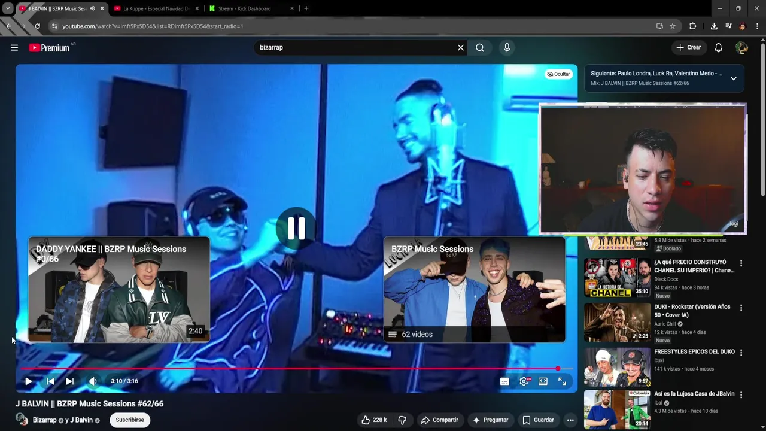Image resolution: width=766 pixels, height=431 pixels.
Task: Open the J Balvin channel link
Action: (81, 420)
